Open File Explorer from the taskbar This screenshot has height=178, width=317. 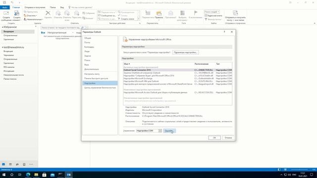pos(36,175)
